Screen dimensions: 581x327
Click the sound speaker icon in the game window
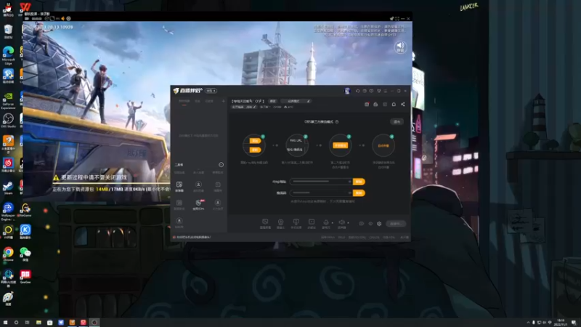coord(400,47)
